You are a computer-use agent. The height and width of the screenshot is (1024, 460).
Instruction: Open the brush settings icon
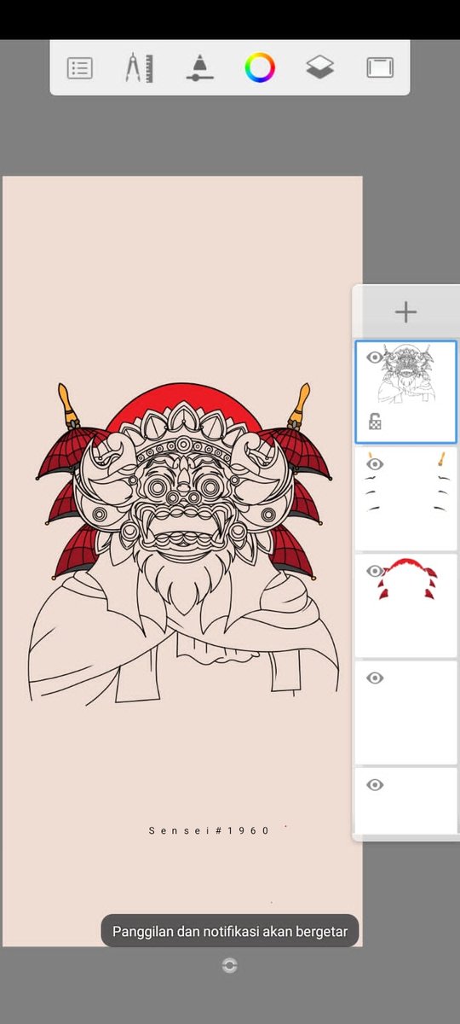coord(199,67)
